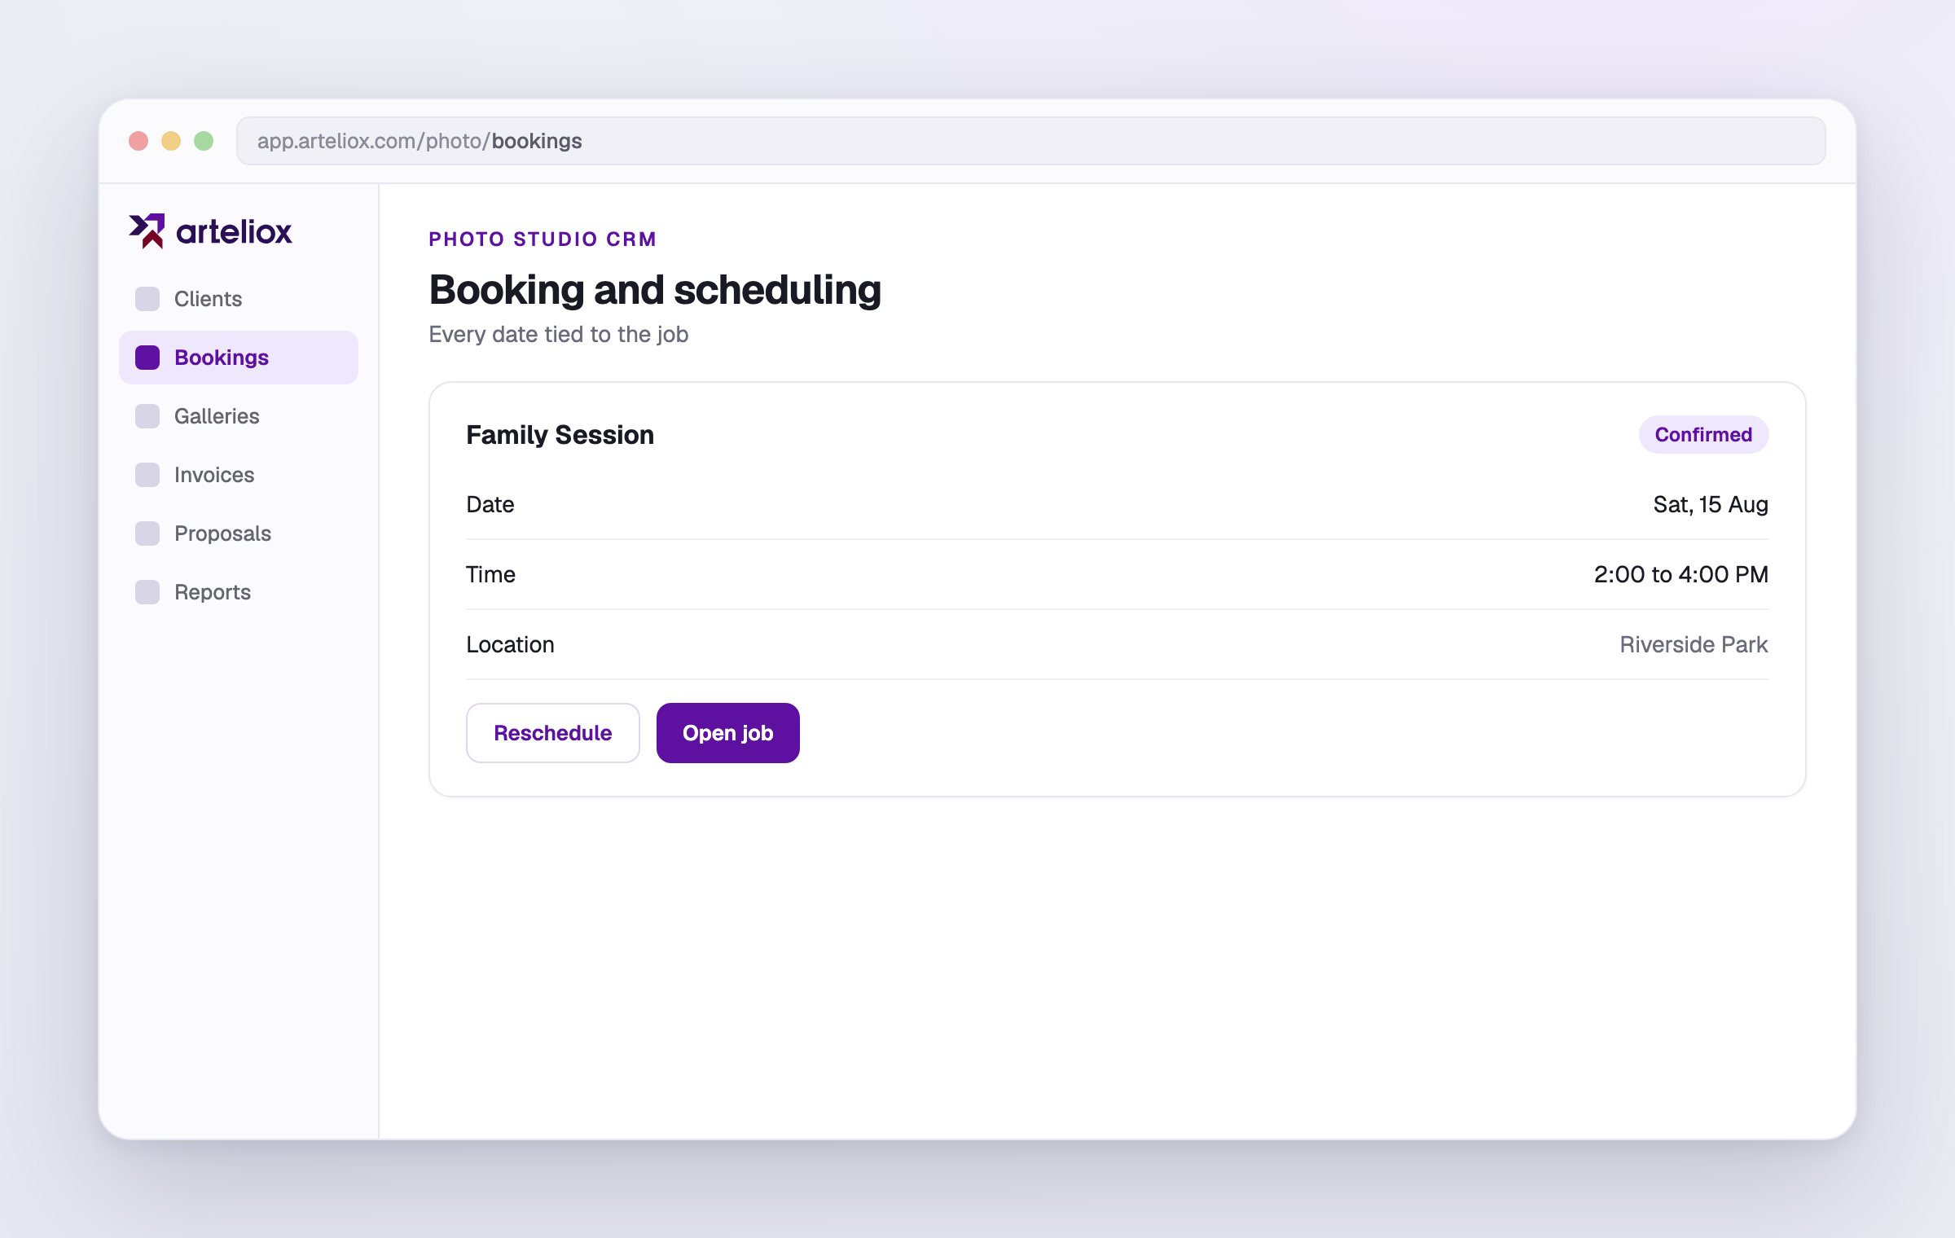The image size is (1955, 1238).
Task: Click the Galleries sidebar square icon
Action: [147, 416]
